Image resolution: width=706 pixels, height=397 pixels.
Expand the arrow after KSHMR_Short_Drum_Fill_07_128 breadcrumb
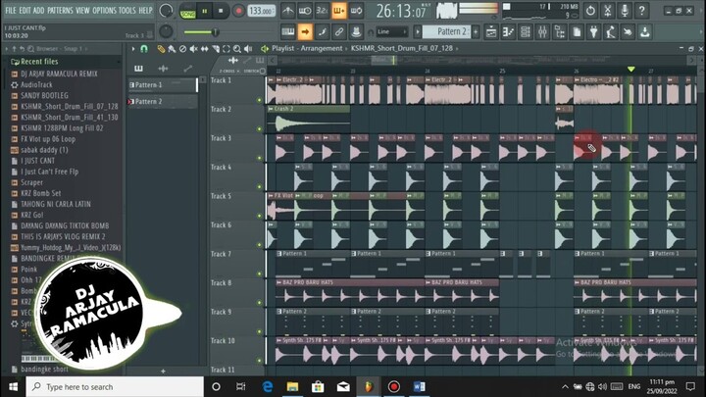pyautogui.click(x=457, y=48)
